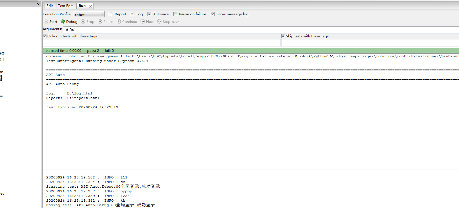Uncheck Only run tests with these tags

click(x=45, y=36)
